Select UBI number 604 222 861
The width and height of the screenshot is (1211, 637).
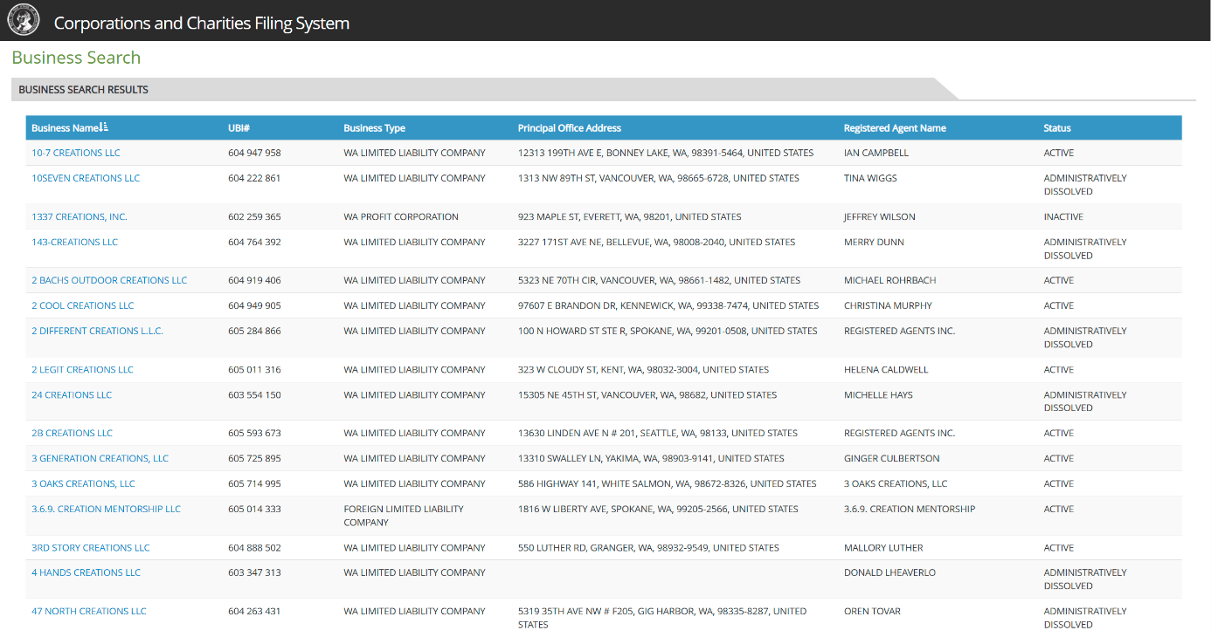[254, 178]
